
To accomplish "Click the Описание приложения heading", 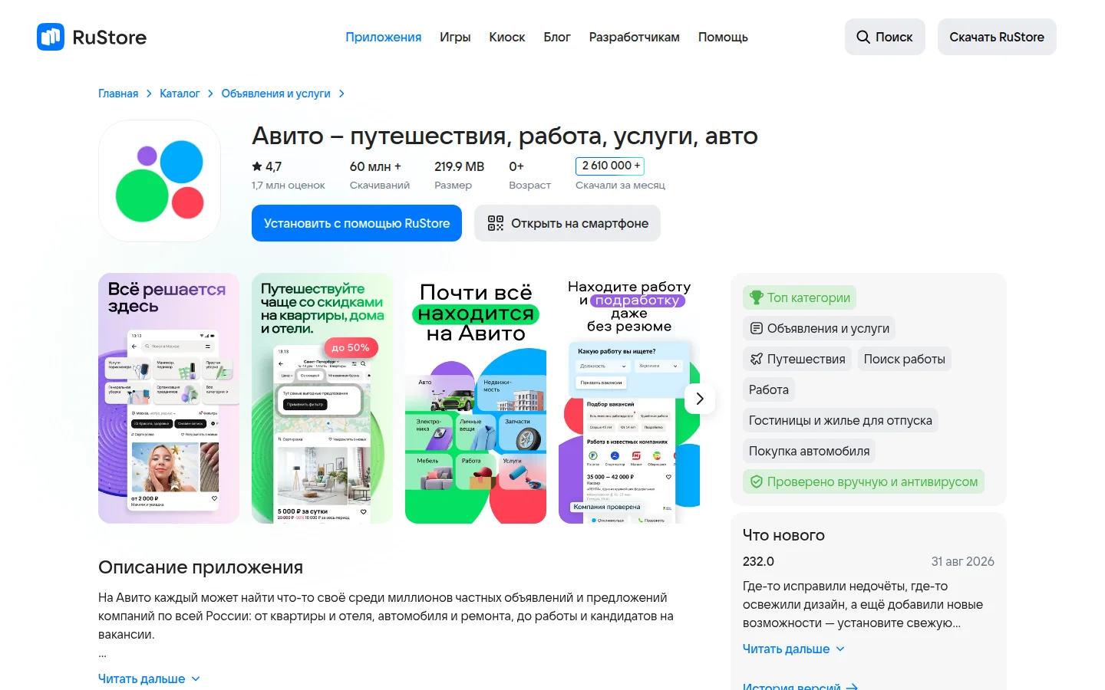I will 200,567.
